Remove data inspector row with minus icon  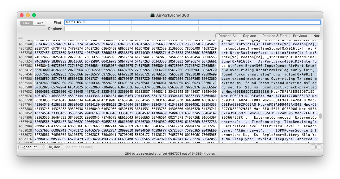pos(313,147)
